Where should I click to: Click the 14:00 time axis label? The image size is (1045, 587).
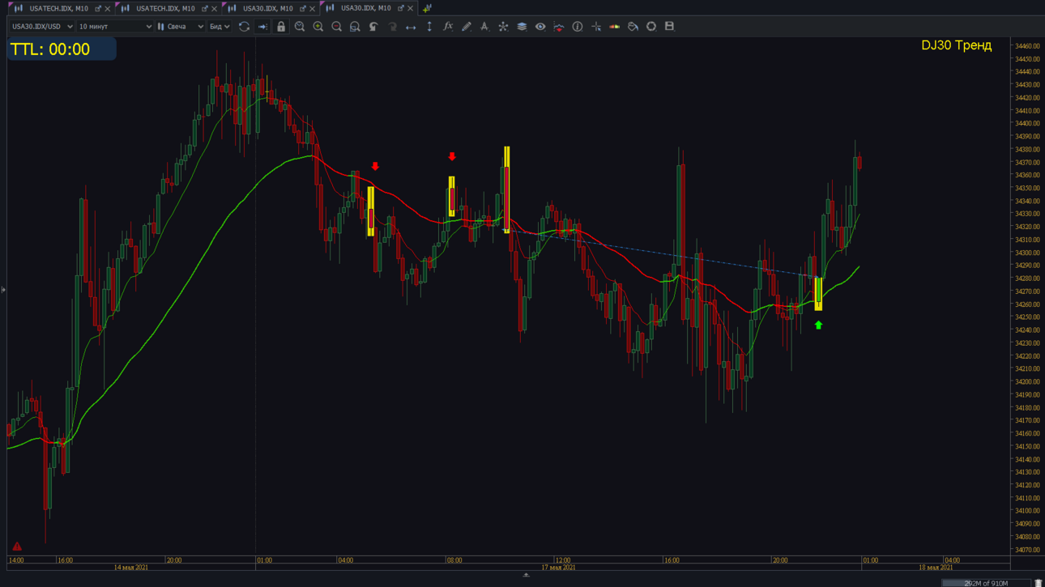(x=16, y=560)
